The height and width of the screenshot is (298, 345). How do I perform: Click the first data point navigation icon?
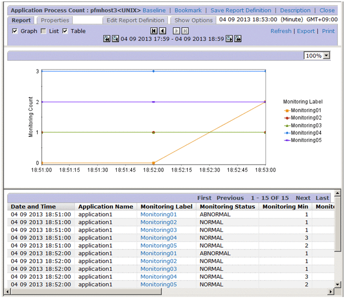(154, 31)
